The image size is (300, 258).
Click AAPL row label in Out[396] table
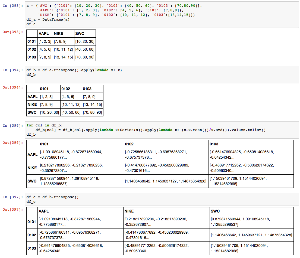pos(33,155)
